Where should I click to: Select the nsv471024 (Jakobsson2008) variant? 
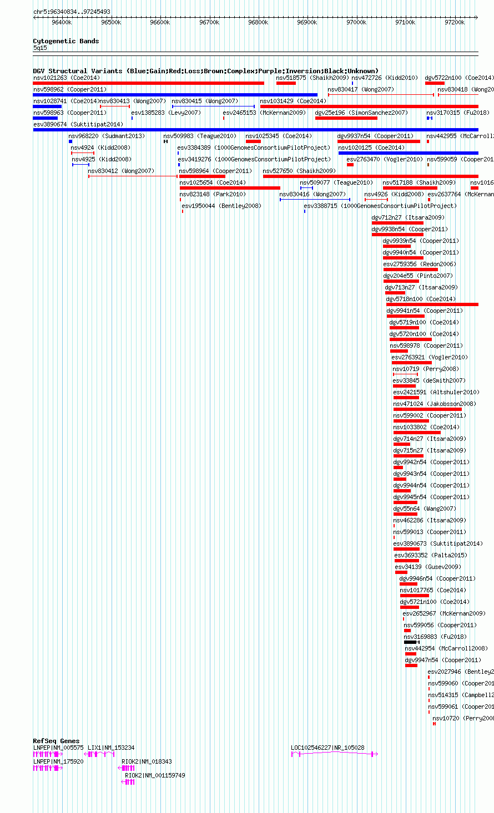427,409
